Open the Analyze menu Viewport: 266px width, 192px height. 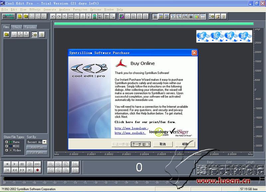pos(65,10)
